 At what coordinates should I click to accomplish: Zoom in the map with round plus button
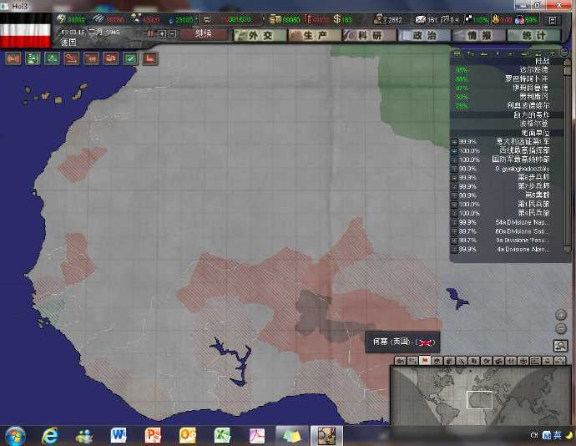click(561, 315)
